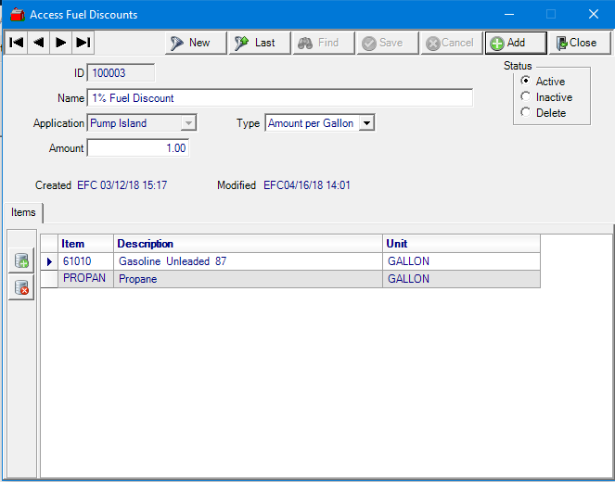Select the Active status option
This screenshot has height=482, width=615.
click(526, 82)
